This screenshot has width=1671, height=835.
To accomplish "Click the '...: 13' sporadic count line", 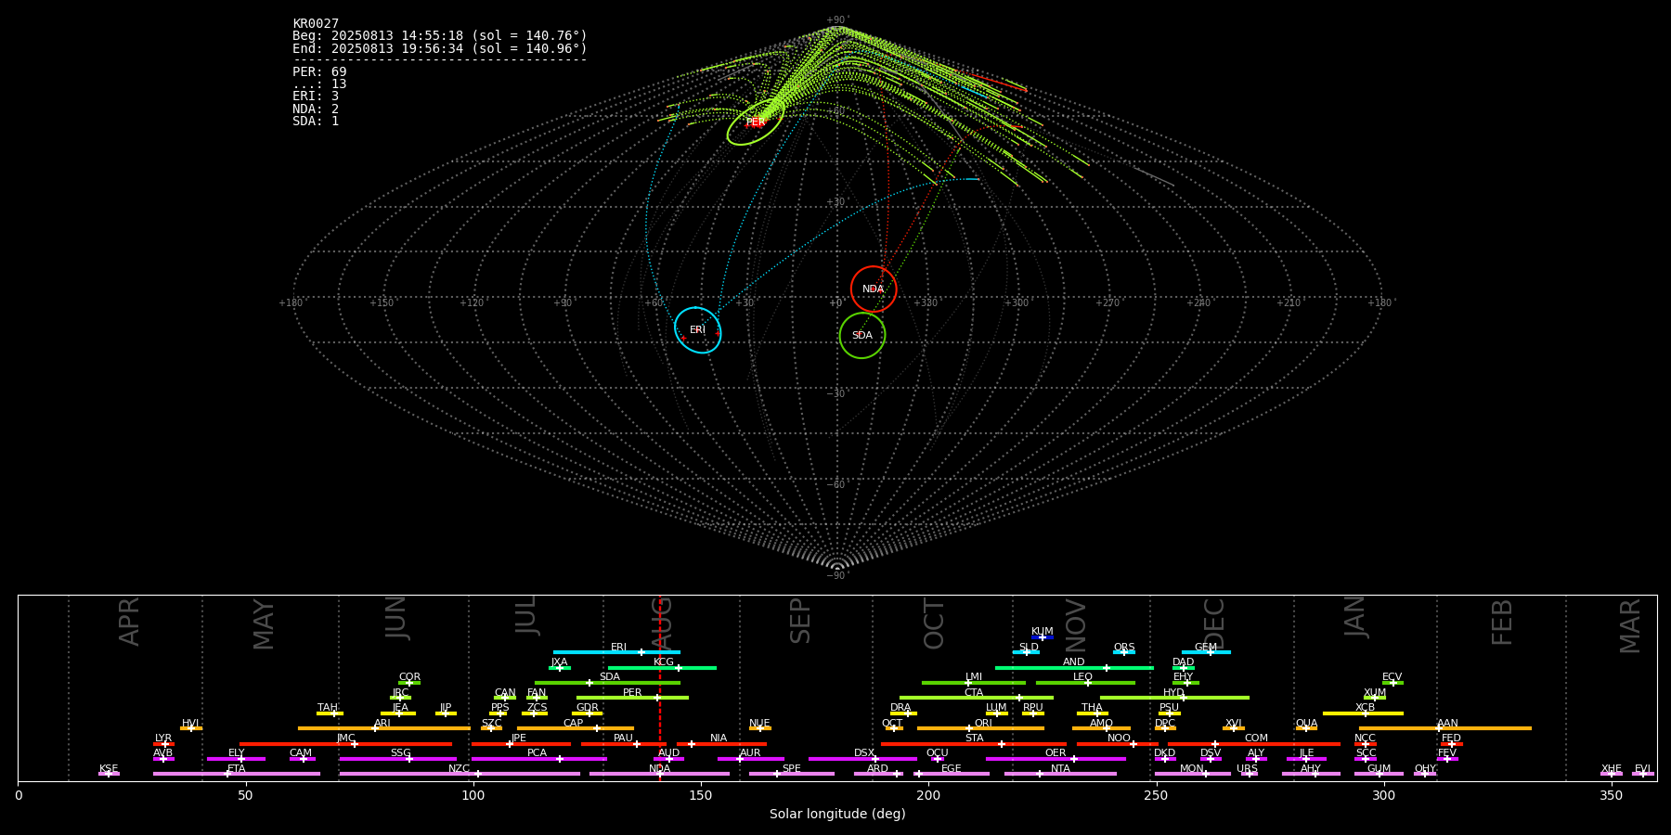I will pyautogui.click(x=319, y=84).
